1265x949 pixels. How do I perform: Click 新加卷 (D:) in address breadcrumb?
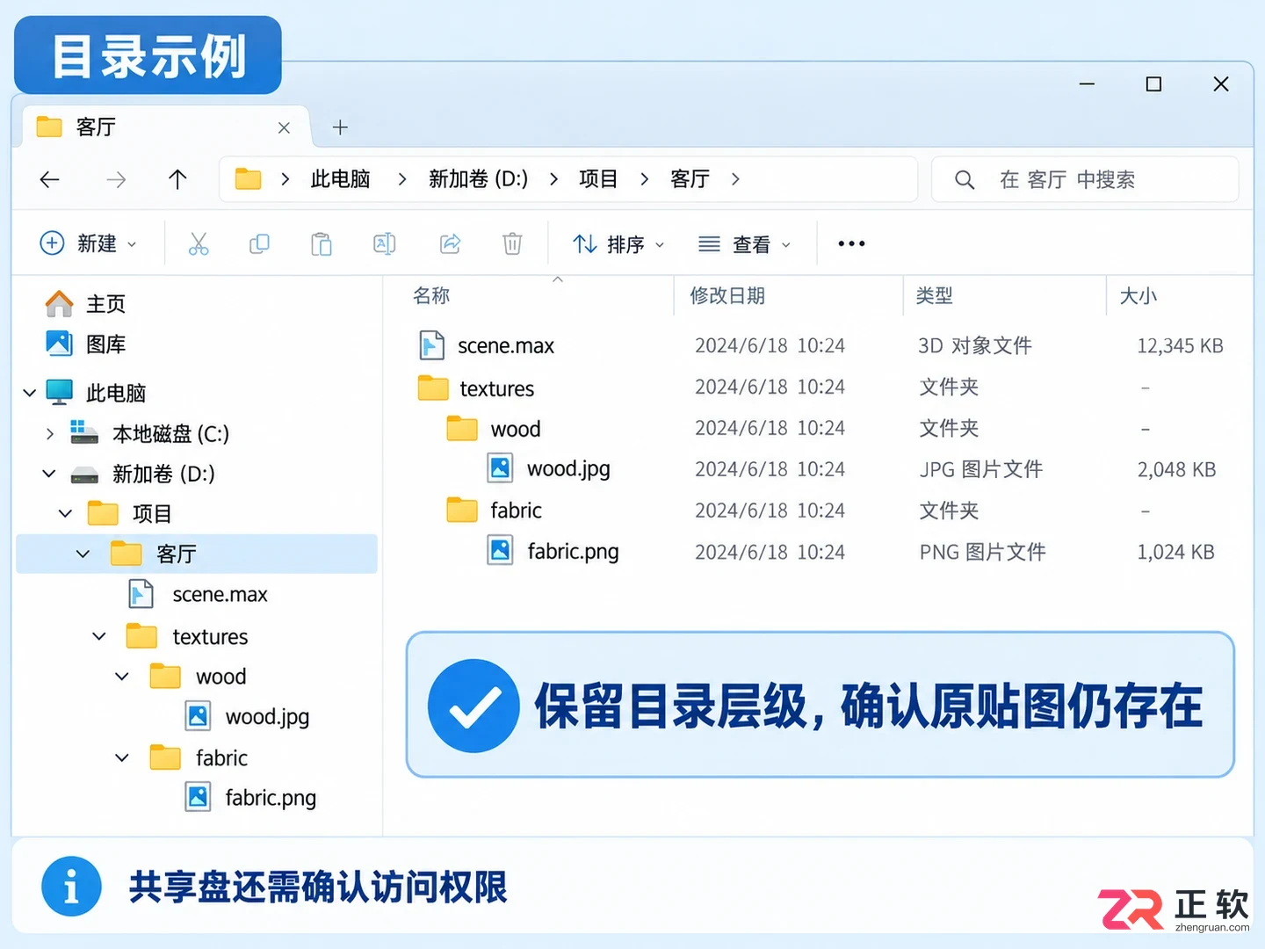tap(478, 179)
